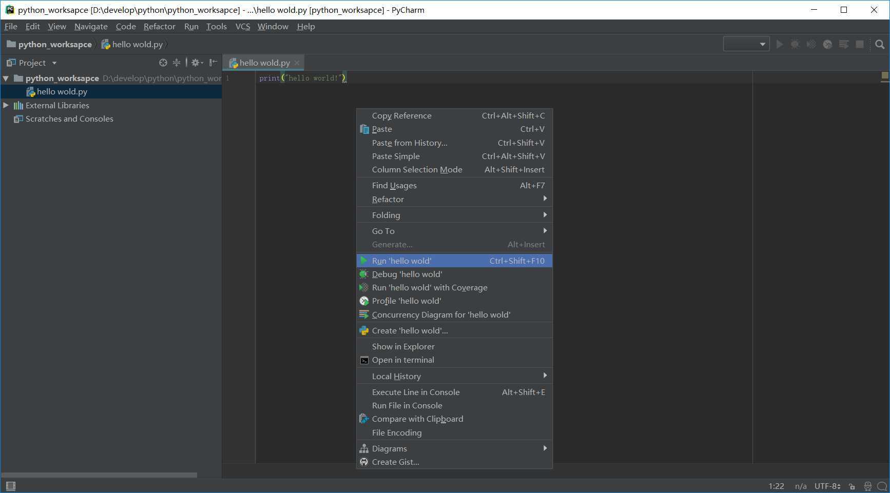Viewport: 890px width, 493px height.
Task: Click the Hector inspector icon in status bar
Action: tap(868, 486)
